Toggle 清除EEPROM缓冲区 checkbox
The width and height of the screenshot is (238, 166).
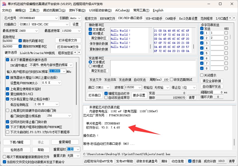[20, 46]
